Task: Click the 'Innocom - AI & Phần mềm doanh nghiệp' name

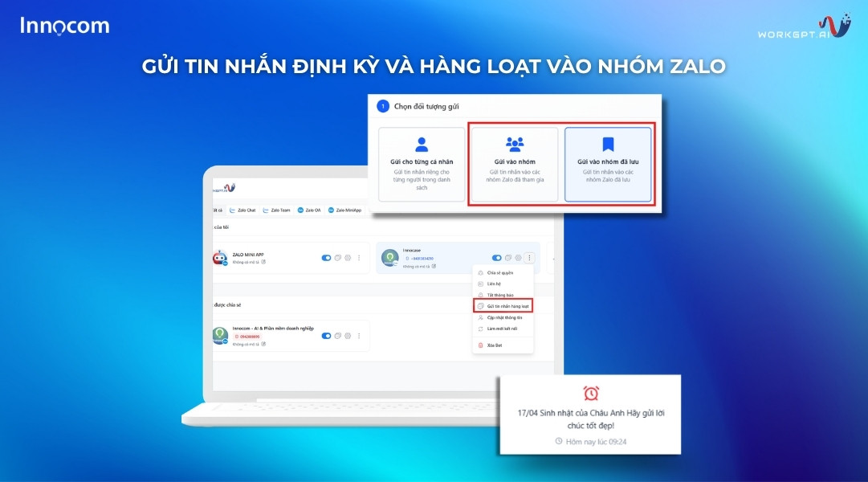Action: (273, 329)
